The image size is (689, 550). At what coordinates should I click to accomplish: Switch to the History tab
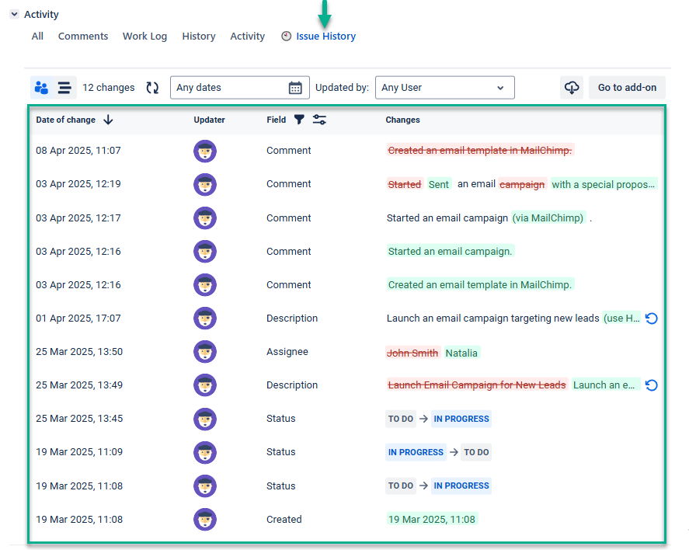coord(199,36)
